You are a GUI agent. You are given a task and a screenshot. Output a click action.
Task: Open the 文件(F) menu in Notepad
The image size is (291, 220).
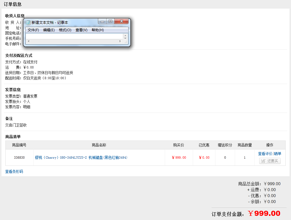(x=33, y=30)
